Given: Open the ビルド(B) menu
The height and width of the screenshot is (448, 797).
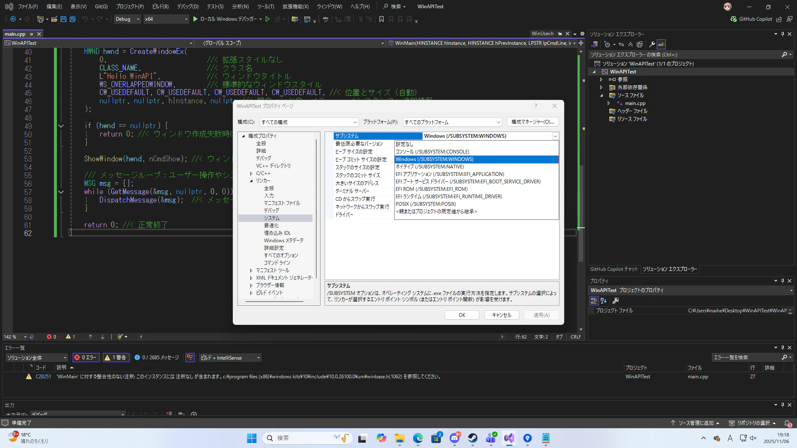Looking at the screenshot, I should (x=160, y=7).
